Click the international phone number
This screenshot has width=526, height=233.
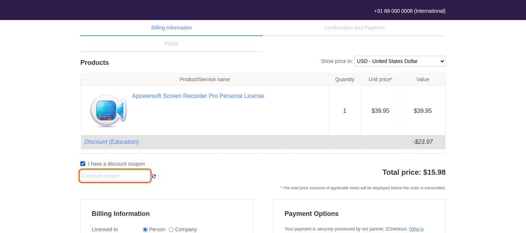(x=410, y=11)
